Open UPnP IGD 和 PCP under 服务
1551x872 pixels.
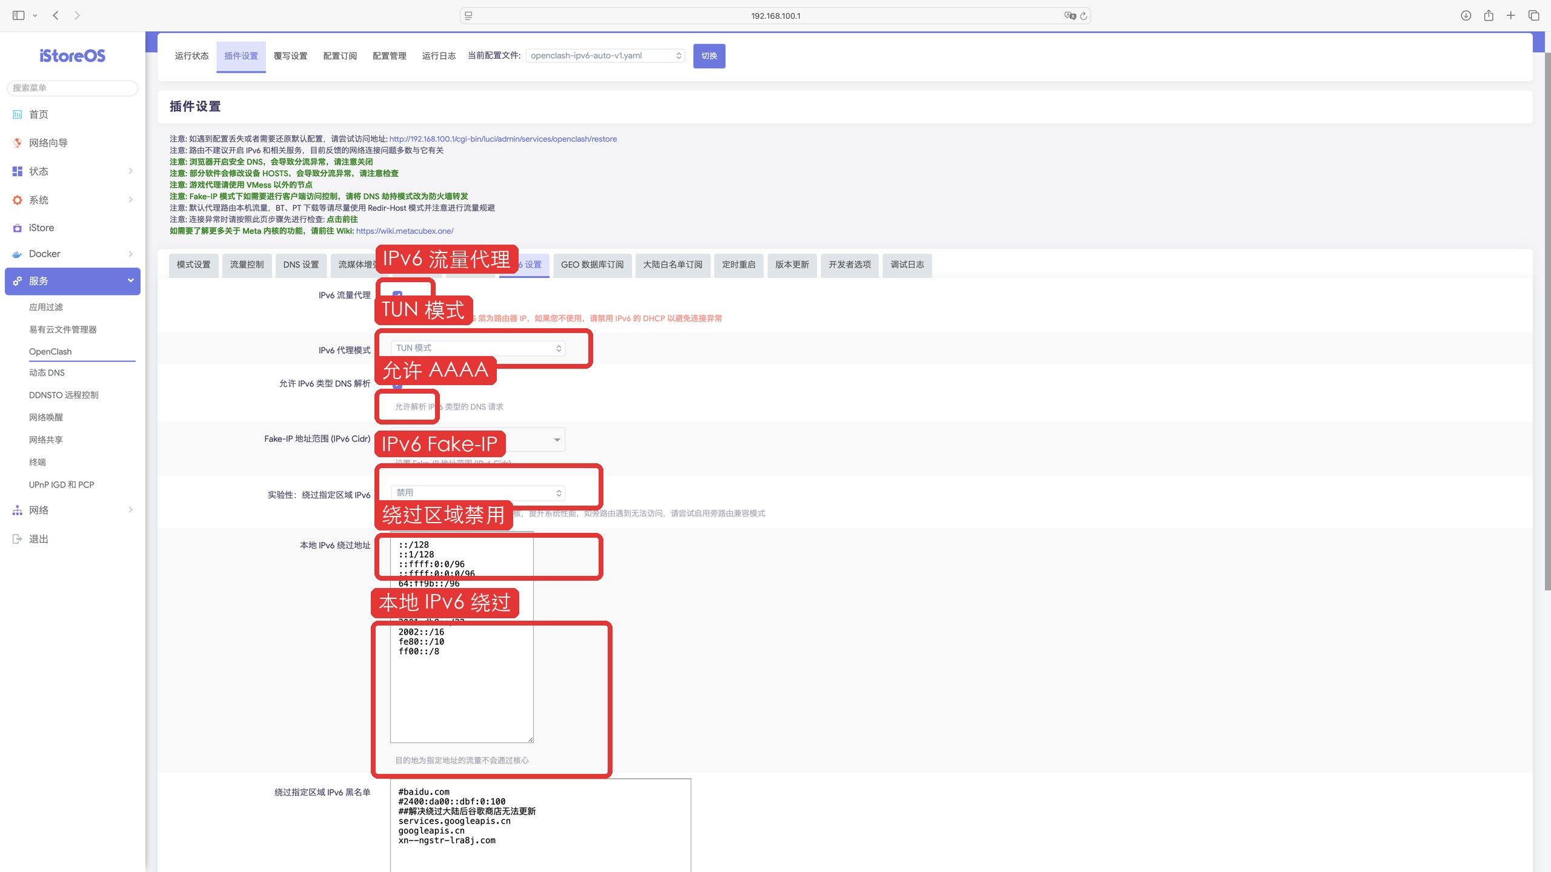click(x=62, y=484)
